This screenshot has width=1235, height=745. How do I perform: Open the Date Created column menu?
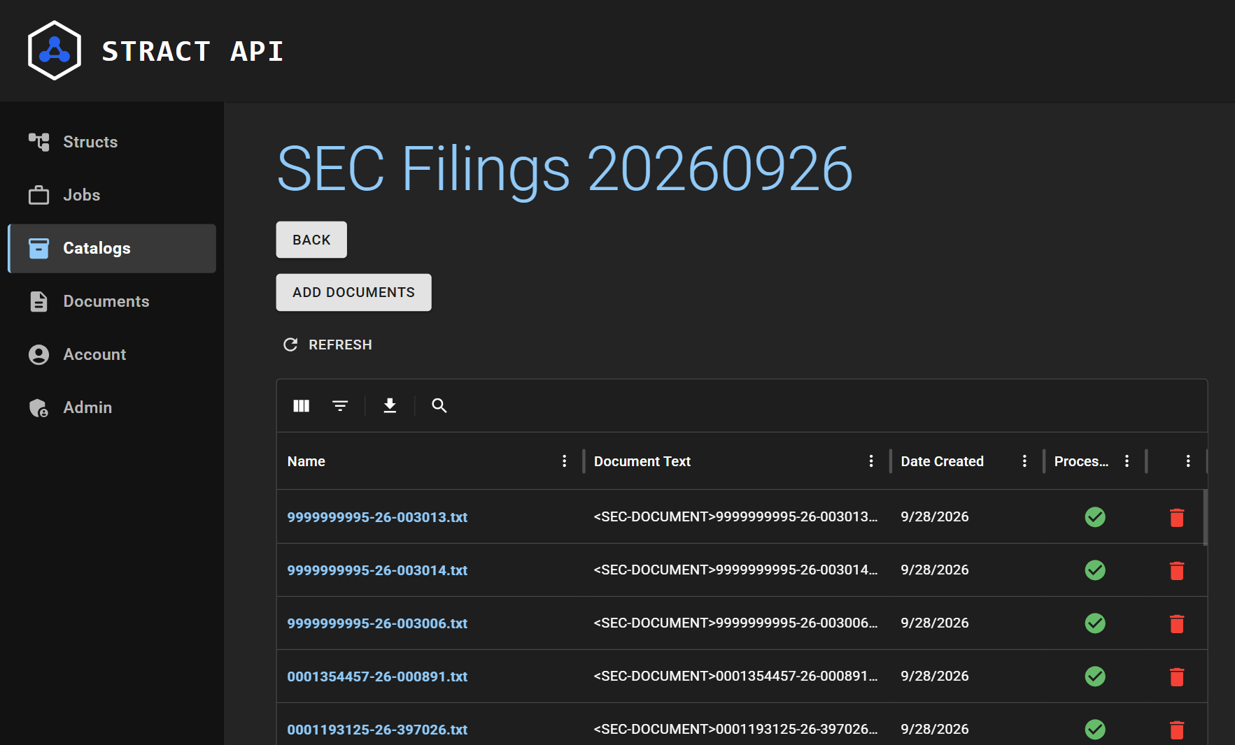point(1024,461)
